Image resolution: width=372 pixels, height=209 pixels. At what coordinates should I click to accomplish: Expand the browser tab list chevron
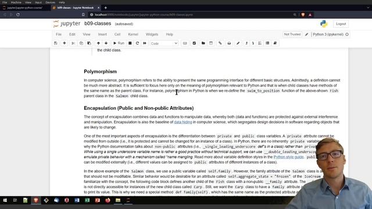[368, 8]
